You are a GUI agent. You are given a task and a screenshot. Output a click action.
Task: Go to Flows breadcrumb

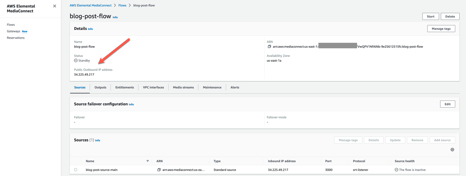click(122, 6)
